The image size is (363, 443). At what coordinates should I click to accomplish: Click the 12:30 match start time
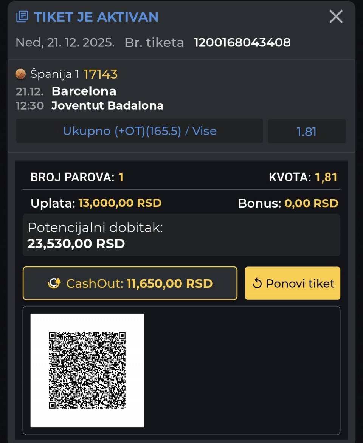[x=30, y=105]
